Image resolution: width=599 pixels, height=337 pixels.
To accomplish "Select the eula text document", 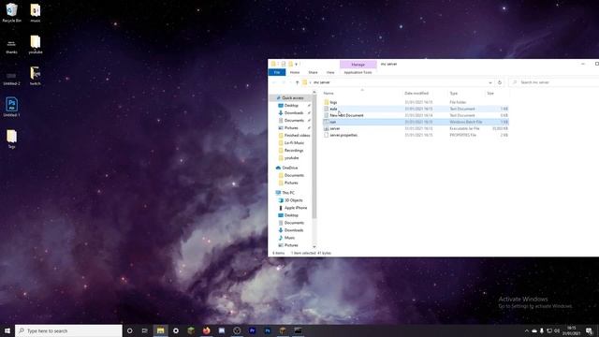I will (x=416, y=109).
